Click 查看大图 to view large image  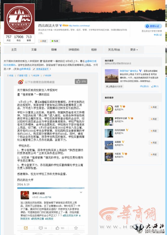tap(22, 75)
